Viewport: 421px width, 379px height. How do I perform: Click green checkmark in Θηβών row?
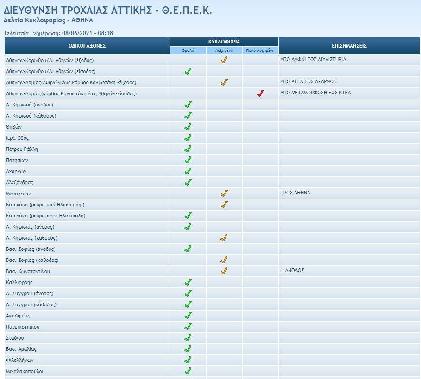click(x=188, y=127)
